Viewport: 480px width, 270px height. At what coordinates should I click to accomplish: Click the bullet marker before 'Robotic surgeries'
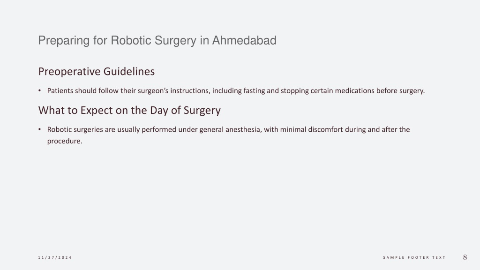pos(39,129)
